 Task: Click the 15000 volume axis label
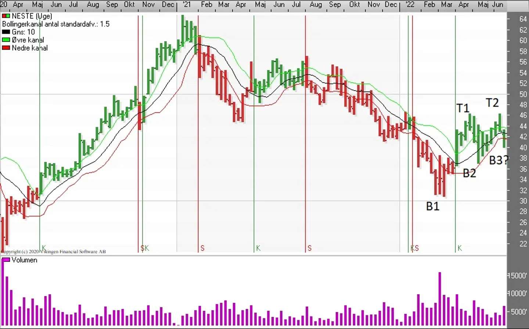518,276
